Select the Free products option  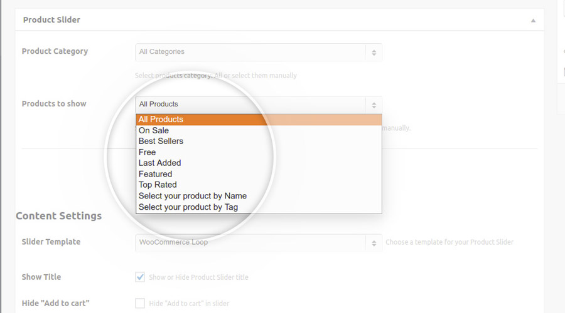click(x=147, y=152)
